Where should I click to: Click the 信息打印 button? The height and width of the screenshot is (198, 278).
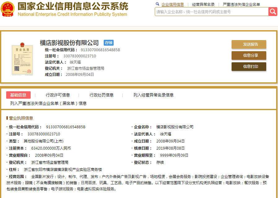pos(249,67)
